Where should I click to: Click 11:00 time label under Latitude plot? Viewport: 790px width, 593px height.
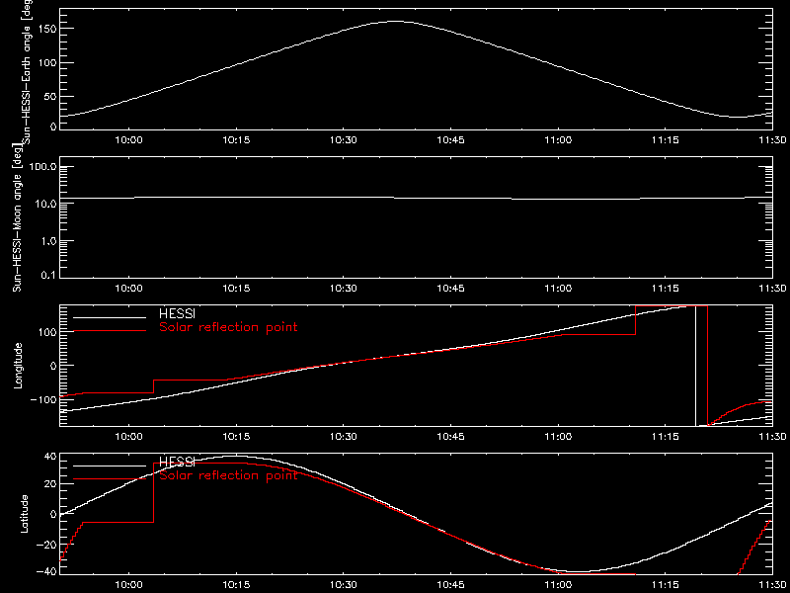click(558, 584)
